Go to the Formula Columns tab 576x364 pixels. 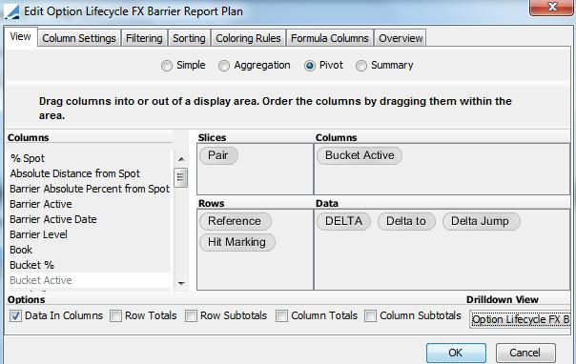[x=330, y=38]
